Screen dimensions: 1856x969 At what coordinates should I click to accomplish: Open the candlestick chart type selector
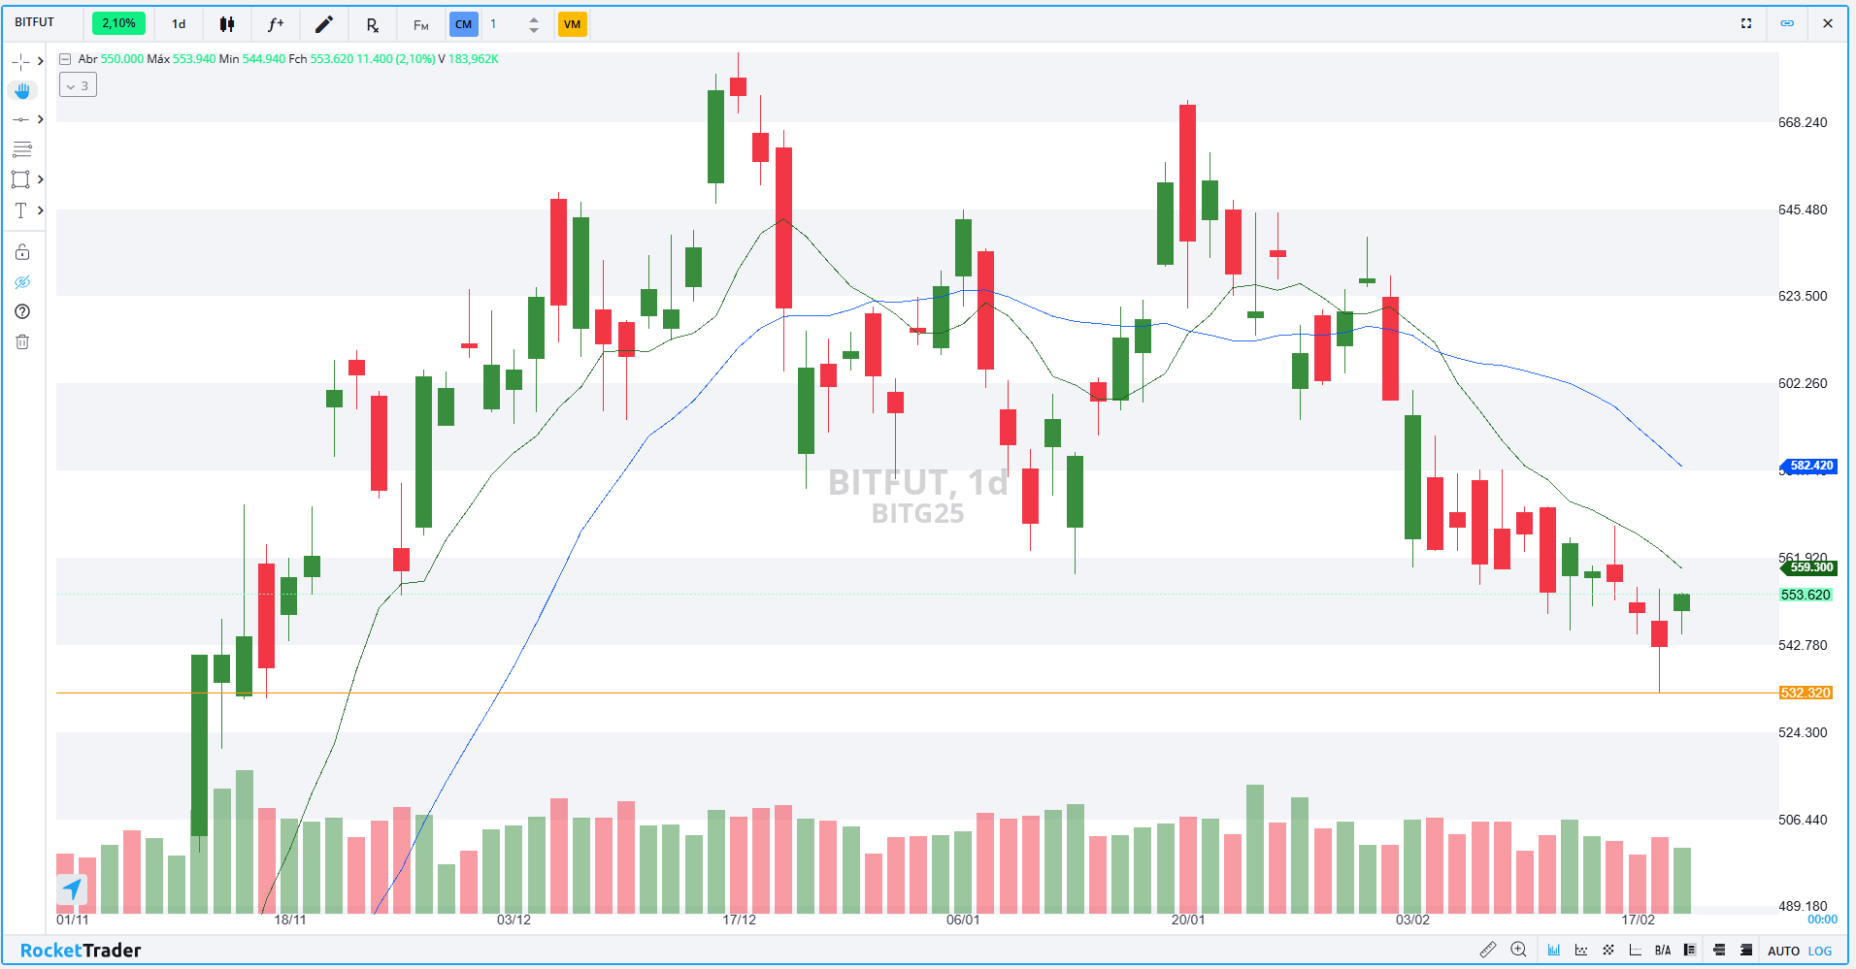[x=227, y=24]
